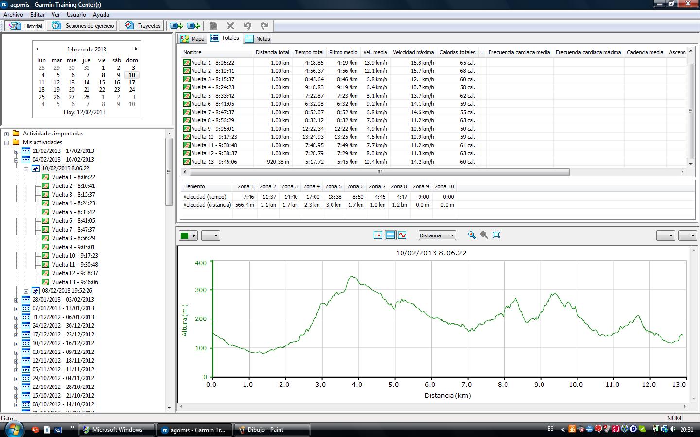The width and height of the screenshot is (700, 437).
Task: Toggle the graph crosshair marker button
Action: click(378, 235)
